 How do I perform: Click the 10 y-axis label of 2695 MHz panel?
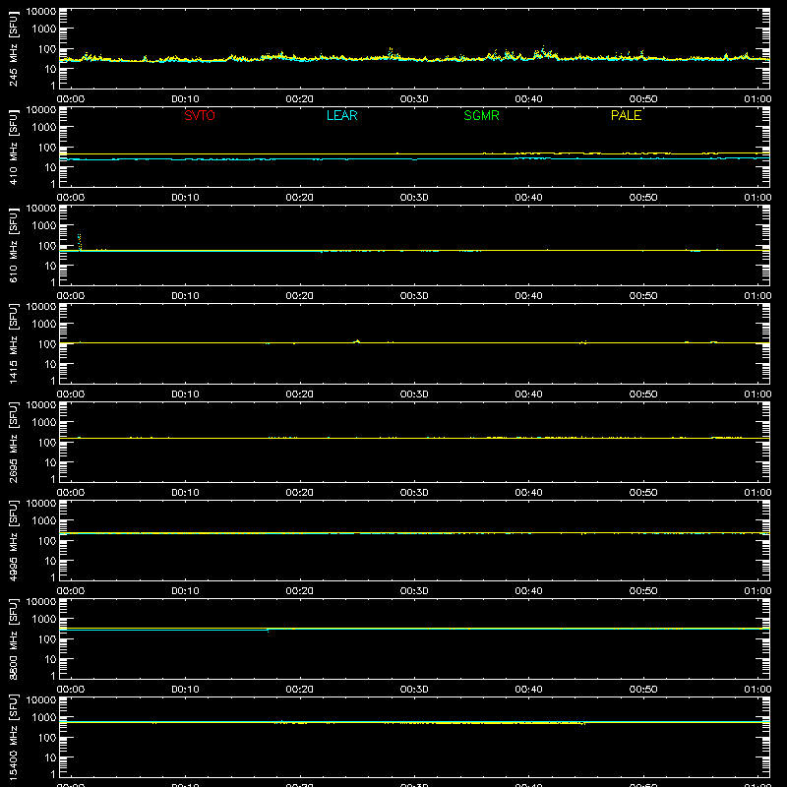[50, 462]
